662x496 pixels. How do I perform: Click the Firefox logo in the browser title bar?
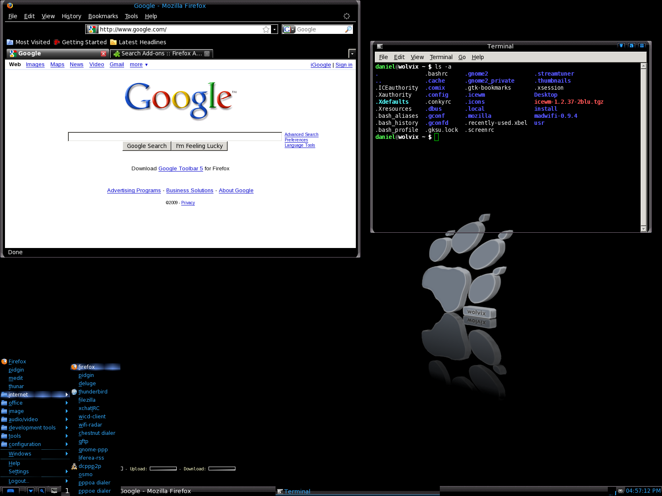pos(10,5)
